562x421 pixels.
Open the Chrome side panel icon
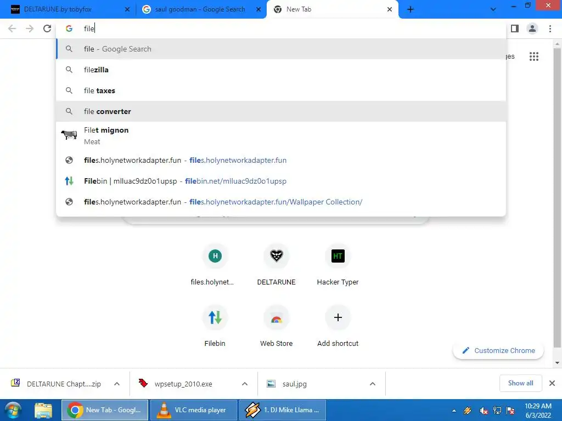tap(515, 29)
